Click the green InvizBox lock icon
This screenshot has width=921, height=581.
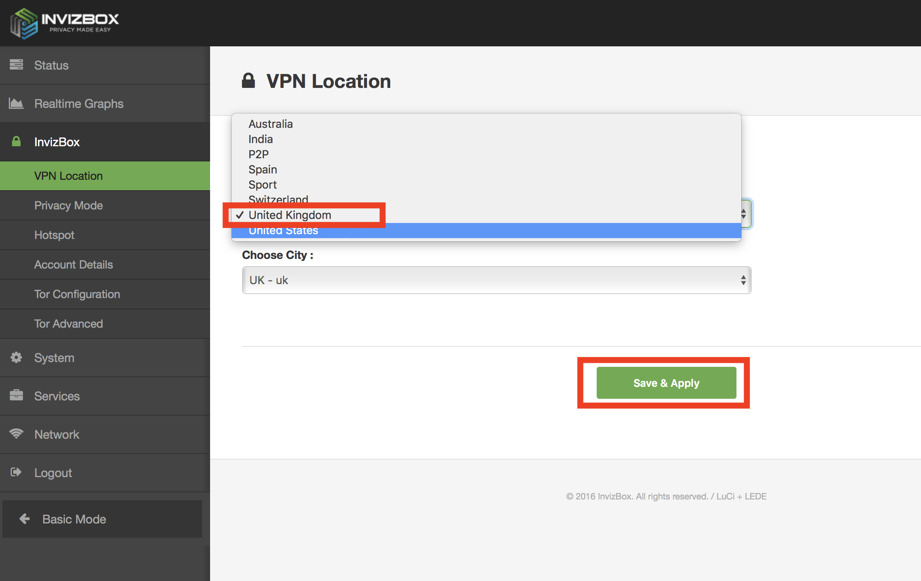tap(16, 141)
